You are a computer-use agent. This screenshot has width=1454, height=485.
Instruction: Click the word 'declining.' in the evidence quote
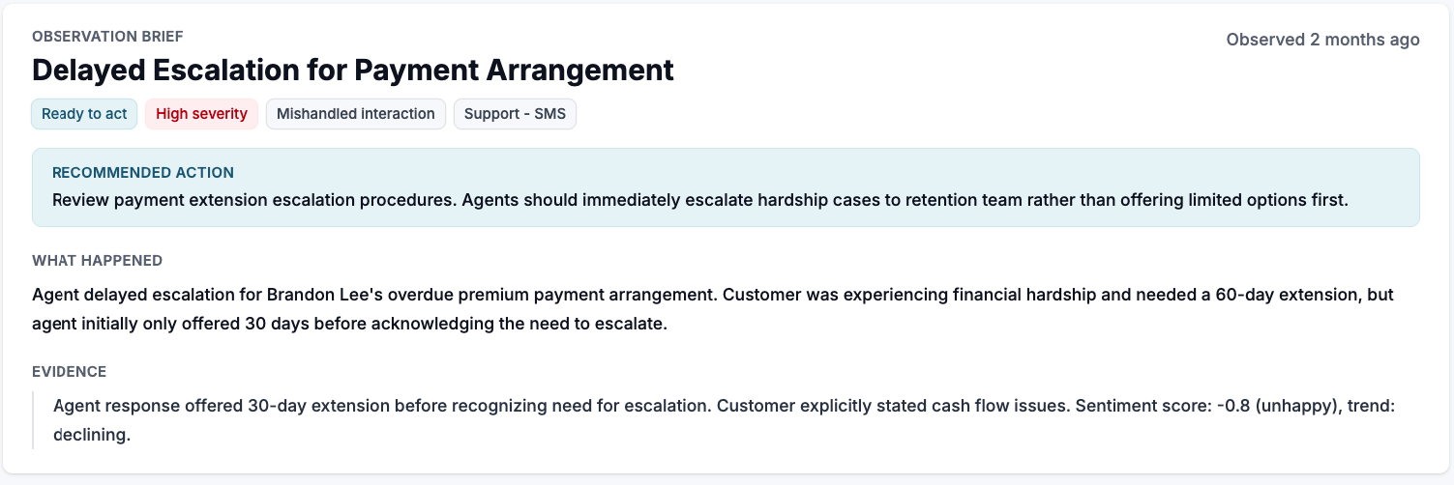pos(92,435)
